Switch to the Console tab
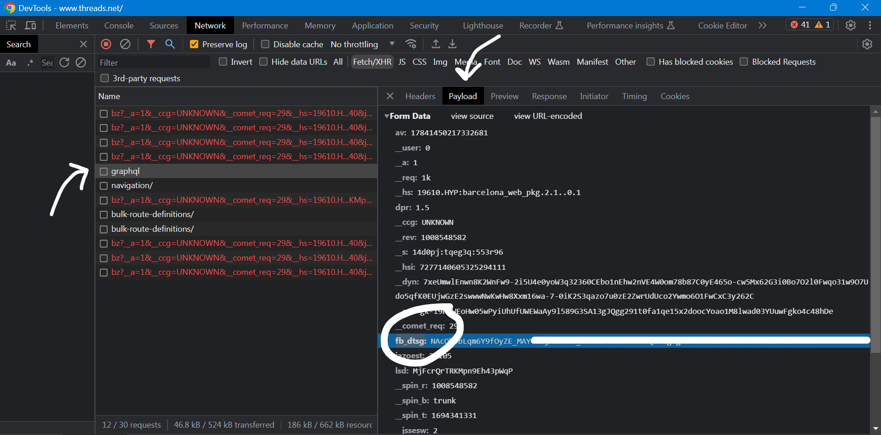881x435 pixels. pos(119,25)
